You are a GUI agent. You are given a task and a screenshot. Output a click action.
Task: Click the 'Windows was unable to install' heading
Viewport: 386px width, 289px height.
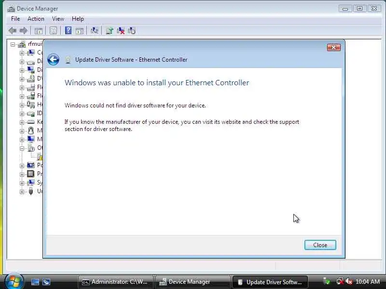click(157, 83)
